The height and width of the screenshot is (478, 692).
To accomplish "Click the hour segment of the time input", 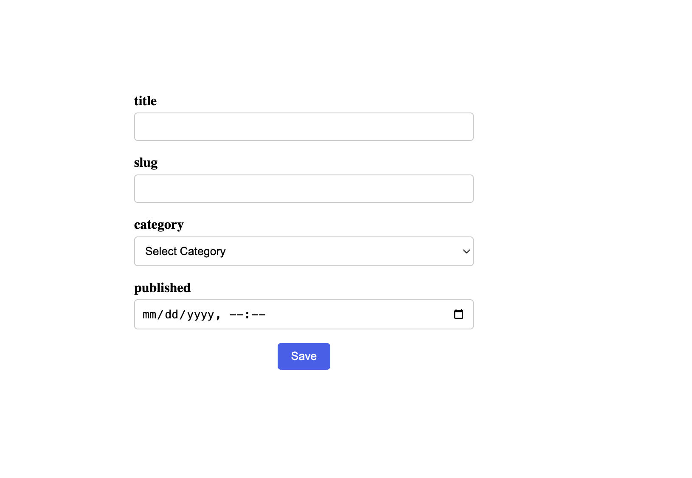I will (x=236, y=314).
